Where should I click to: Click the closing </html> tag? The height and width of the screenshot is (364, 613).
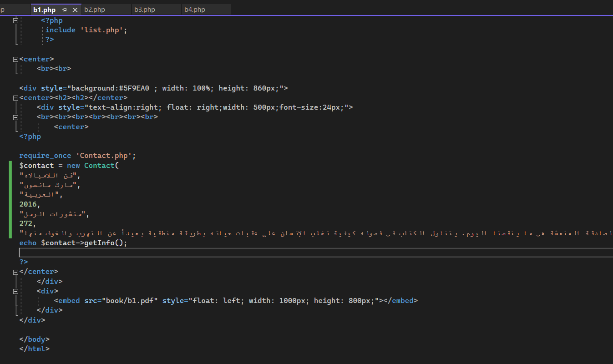click(34, 349)
